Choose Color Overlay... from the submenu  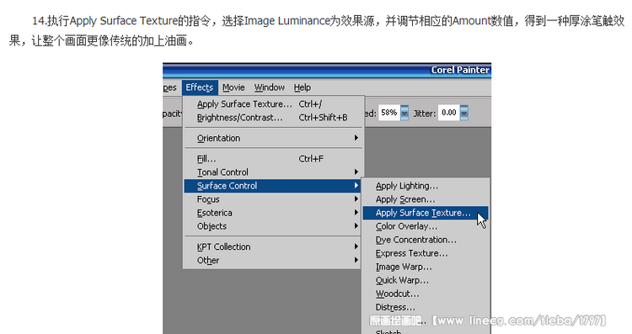426,226
